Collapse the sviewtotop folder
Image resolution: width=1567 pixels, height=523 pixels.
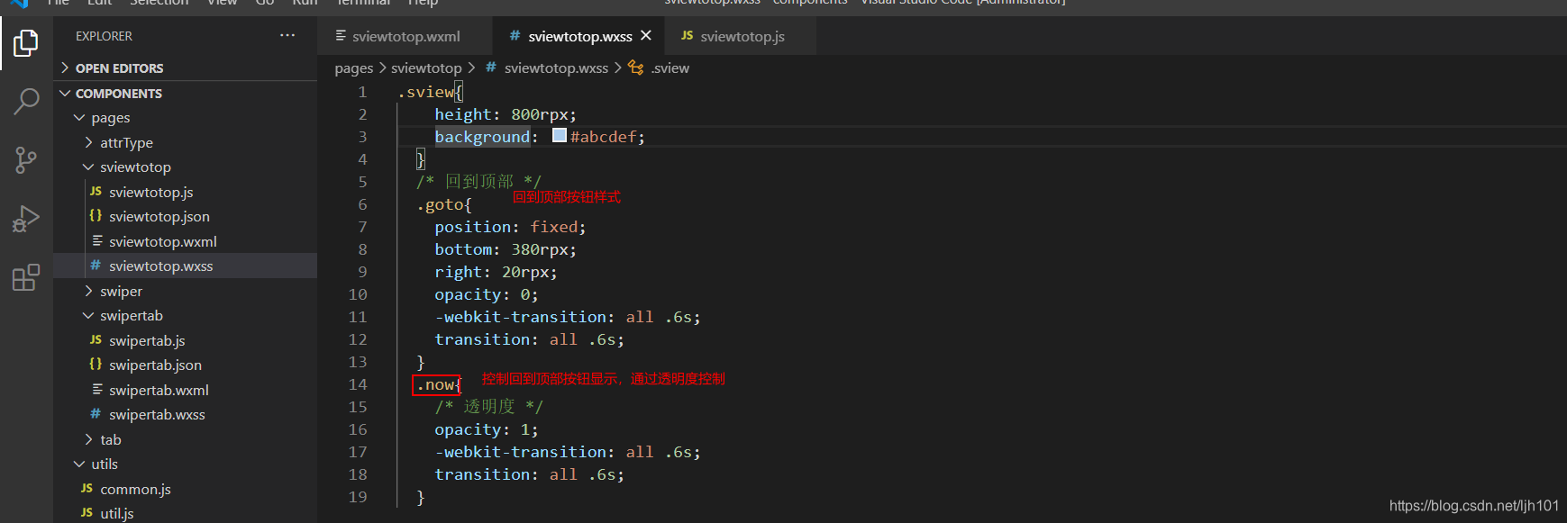[186, 167]
